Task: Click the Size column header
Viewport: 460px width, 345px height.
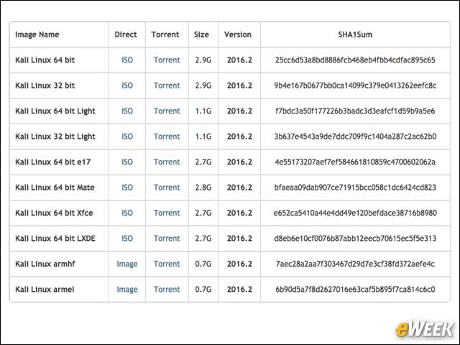Action: pos(201,34)
